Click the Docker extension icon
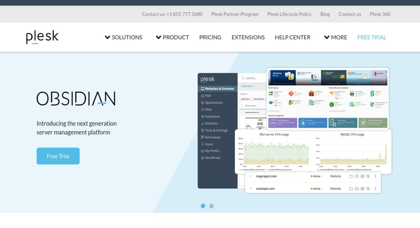 point(271,103)
